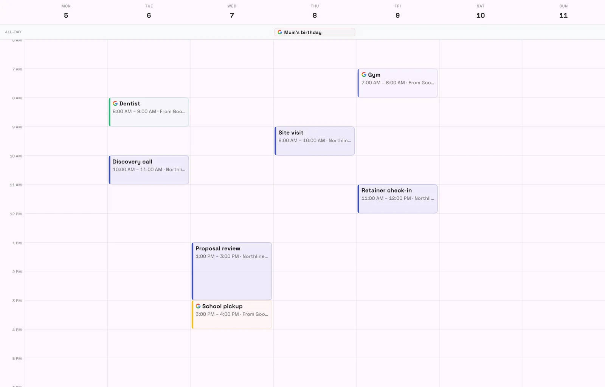Select Monday 5 column header
This screenshot has width=605, height=387.
pyautogui.click(x=66, y=12)
